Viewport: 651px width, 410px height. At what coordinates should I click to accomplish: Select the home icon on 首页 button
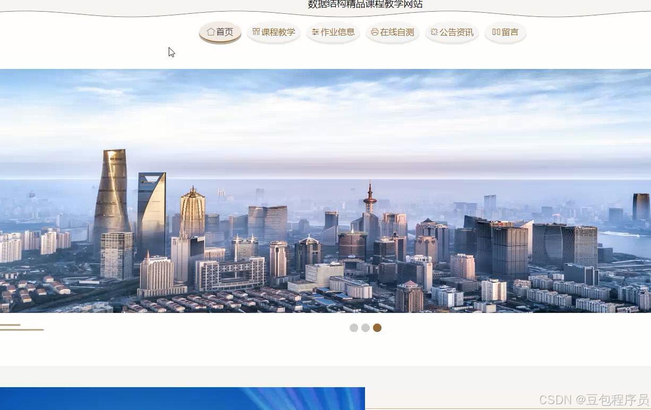coord(210,32)
